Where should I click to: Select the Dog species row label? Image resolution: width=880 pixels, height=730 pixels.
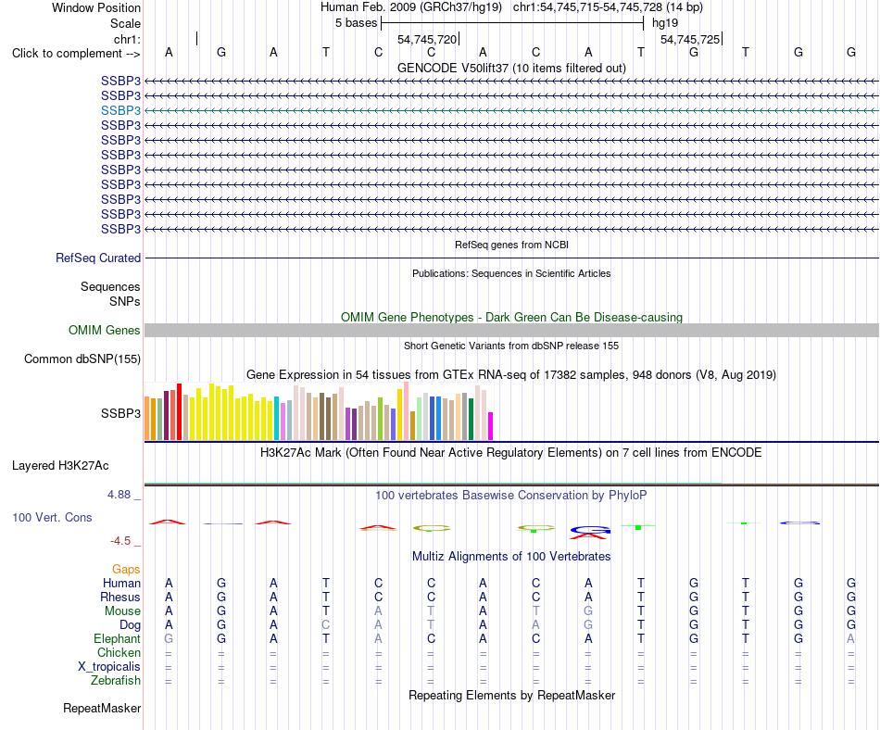(131, 625)
